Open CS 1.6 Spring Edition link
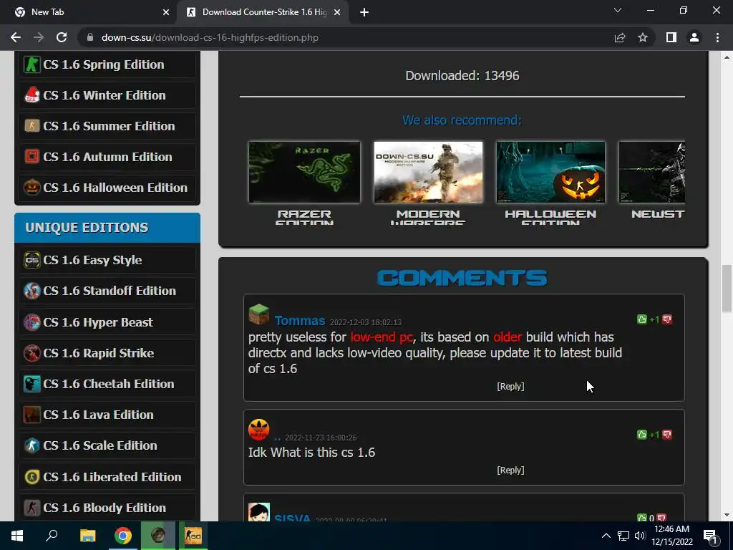The image size is (733, 550). click(x=104, y=64)
